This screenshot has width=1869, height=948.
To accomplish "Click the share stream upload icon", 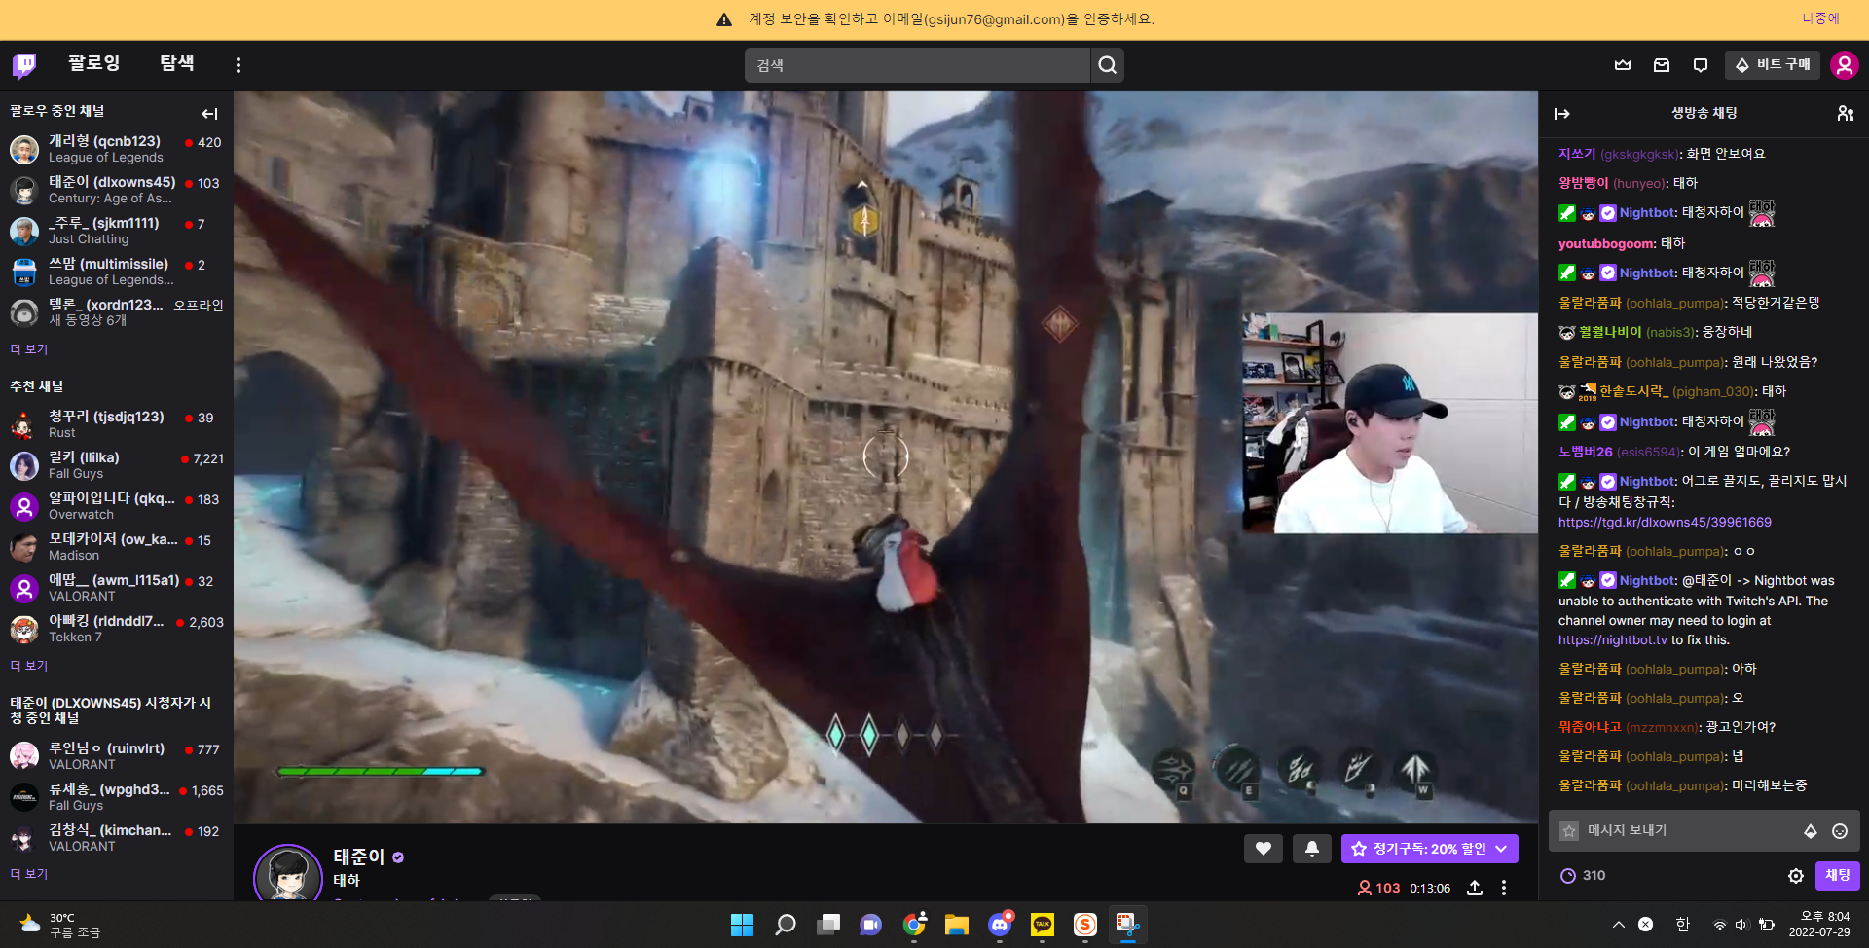I will coord(1475,888).
